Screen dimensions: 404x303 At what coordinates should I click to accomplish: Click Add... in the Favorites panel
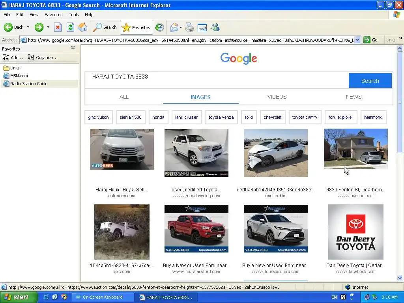(13, 58)
